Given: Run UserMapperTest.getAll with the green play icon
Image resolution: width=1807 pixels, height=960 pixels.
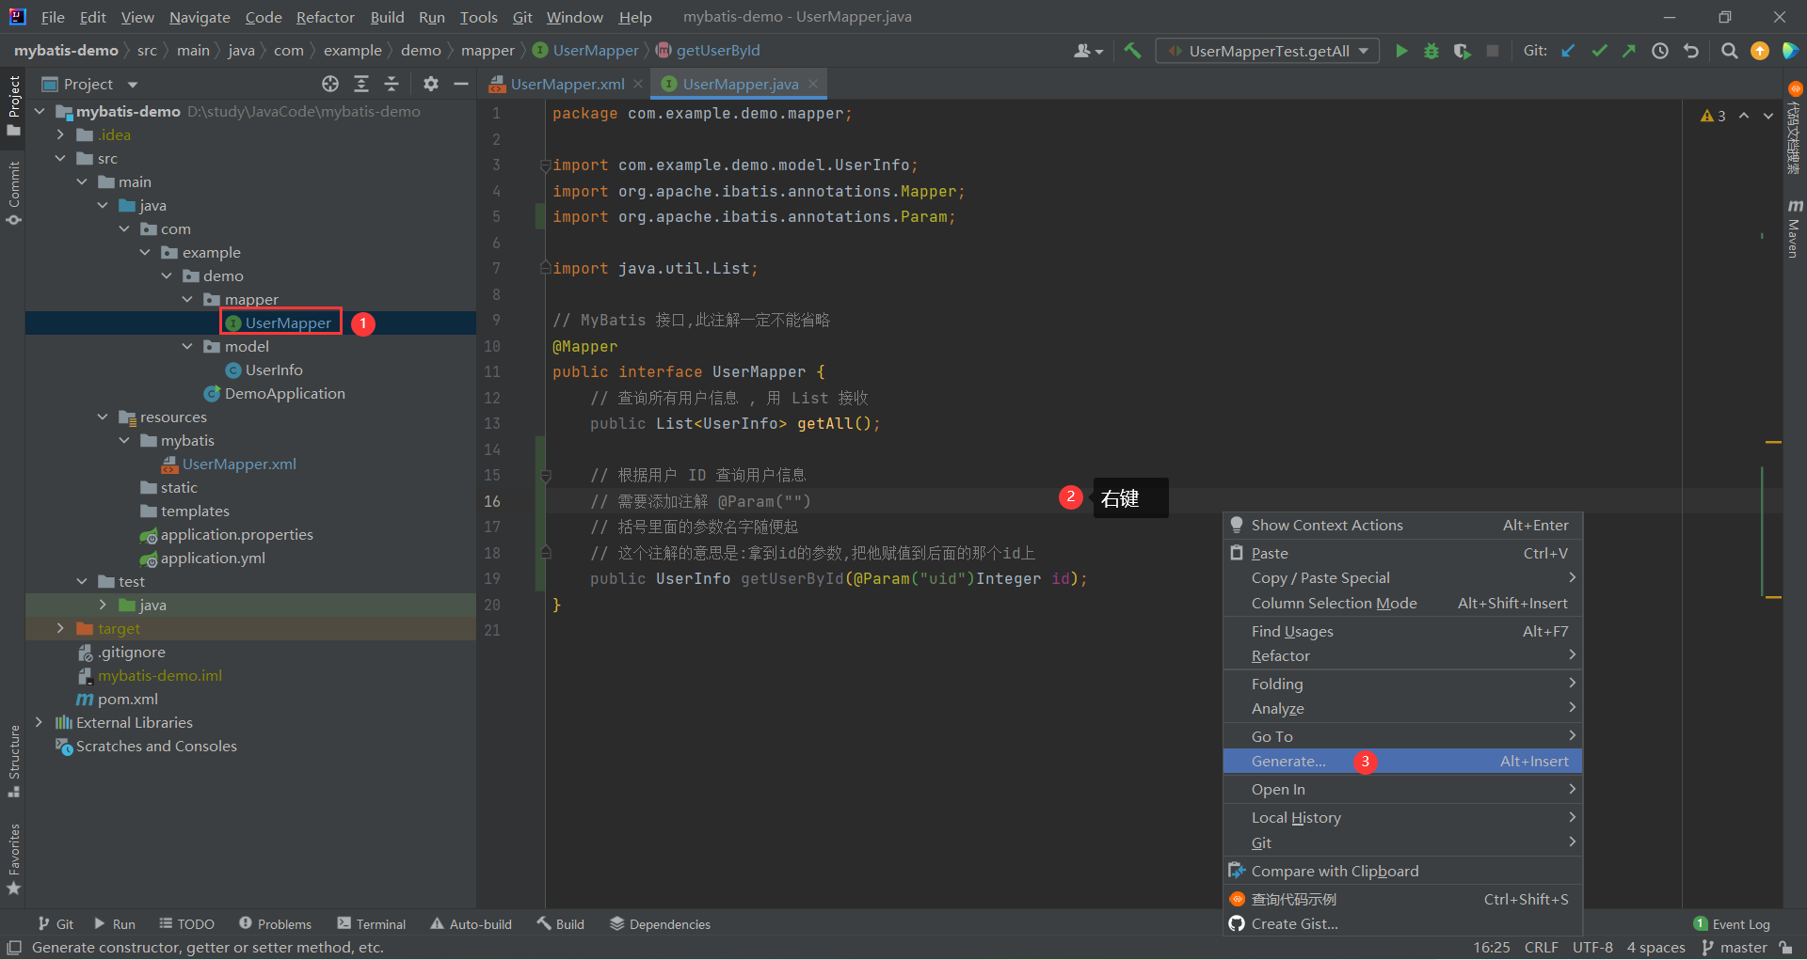Looking at the screenshot, I should click(x=1401, y=51).
